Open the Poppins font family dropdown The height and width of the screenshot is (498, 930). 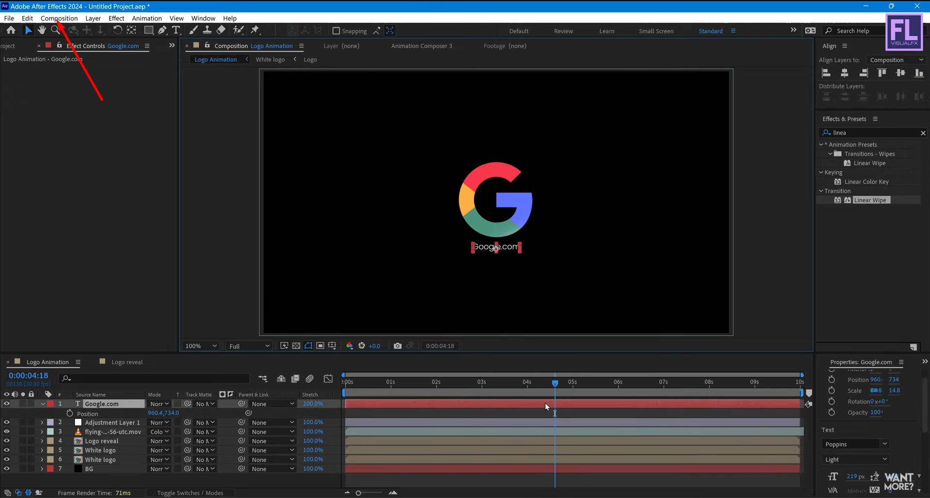(855, 444)
